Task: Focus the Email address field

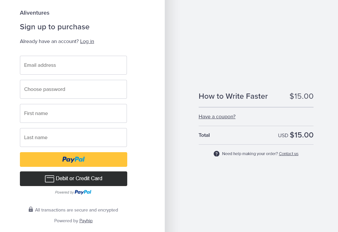Action: point(73,65)
